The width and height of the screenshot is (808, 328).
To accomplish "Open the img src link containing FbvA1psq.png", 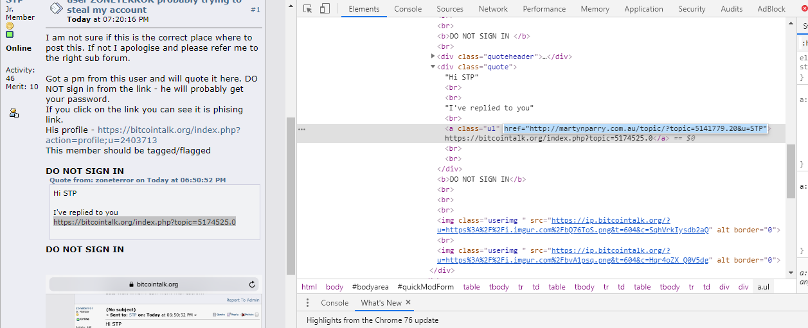I will coord(573,255).
